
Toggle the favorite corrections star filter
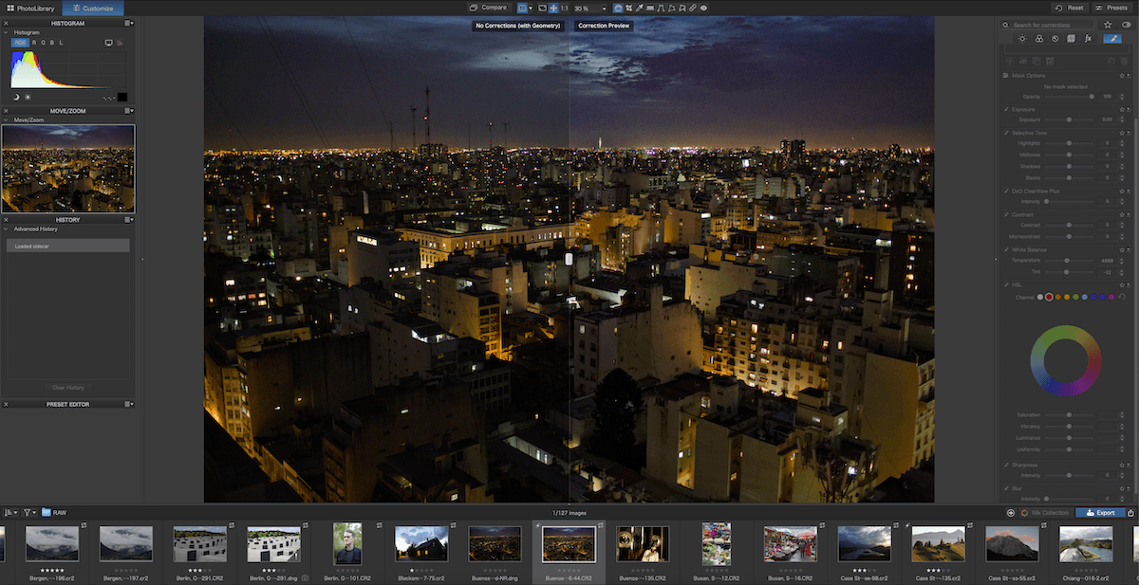pos(1108,25)
